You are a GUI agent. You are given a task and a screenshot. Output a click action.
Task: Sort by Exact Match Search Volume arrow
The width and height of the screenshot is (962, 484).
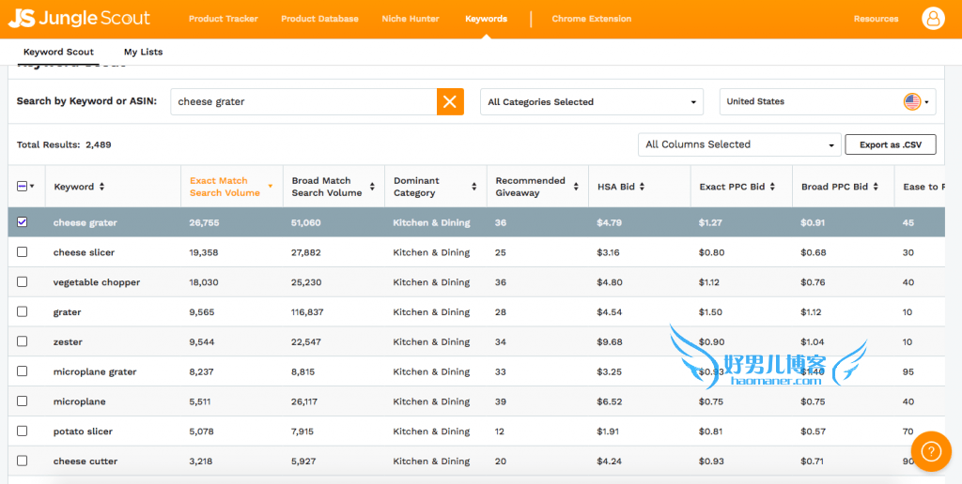[x=270, y=186]
